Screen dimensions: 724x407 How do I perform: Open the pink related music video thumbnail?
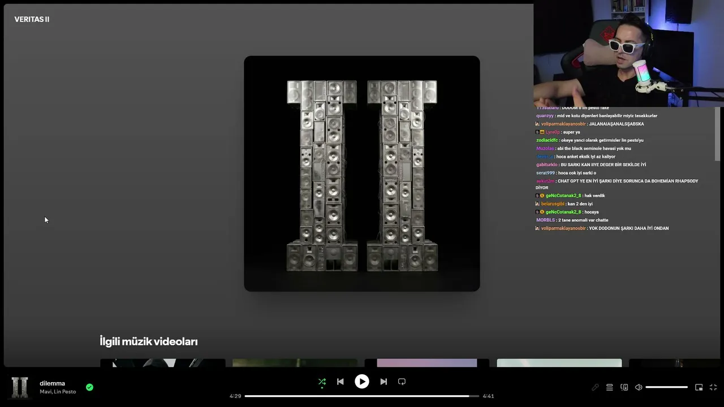[x=427, y=363]
